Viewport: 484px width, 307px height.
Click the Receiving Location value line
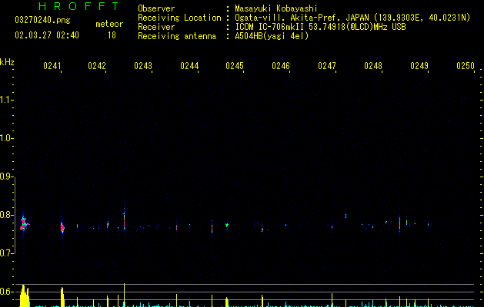[x=352, y=18]
